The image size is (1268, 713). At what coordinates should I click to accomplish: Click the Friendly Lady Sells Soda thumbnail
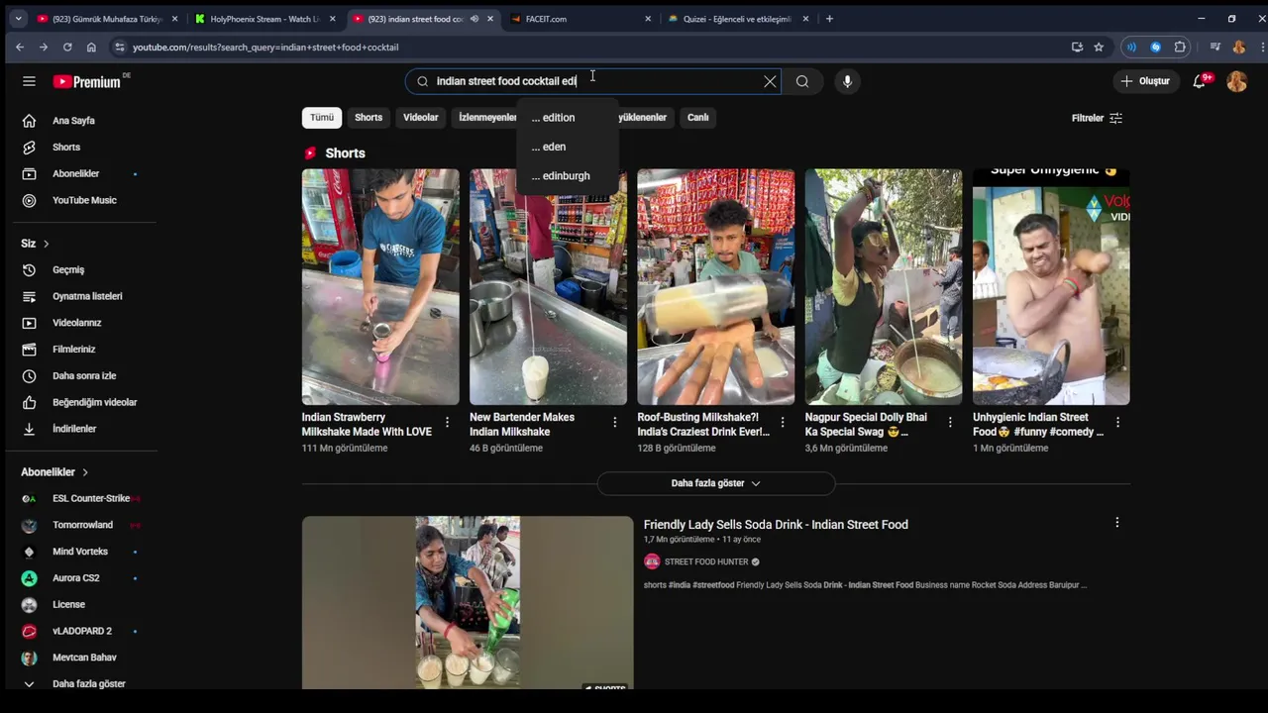[x=468, y=602]
